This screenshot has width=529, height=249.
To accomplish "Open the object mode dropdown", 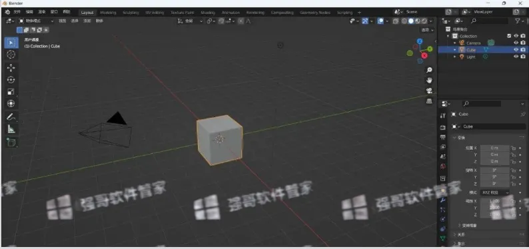I will (x=36, y=21).
